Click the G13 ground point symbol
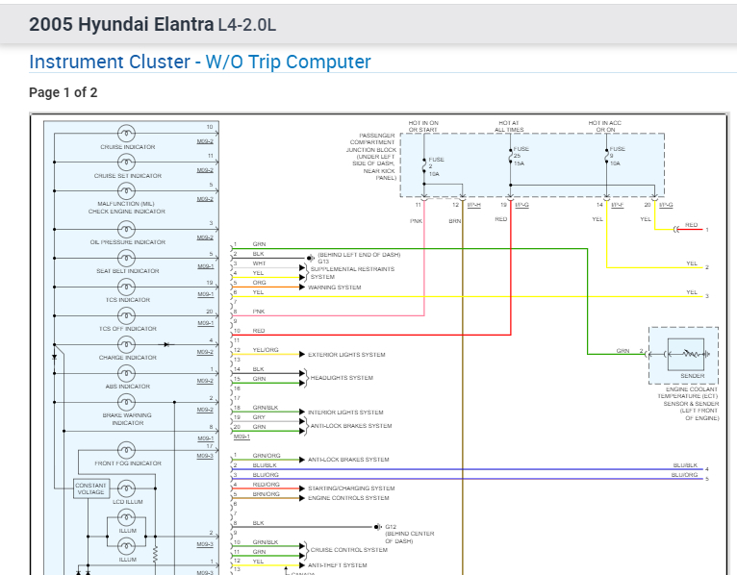737x575 pixels. [310, 258]
